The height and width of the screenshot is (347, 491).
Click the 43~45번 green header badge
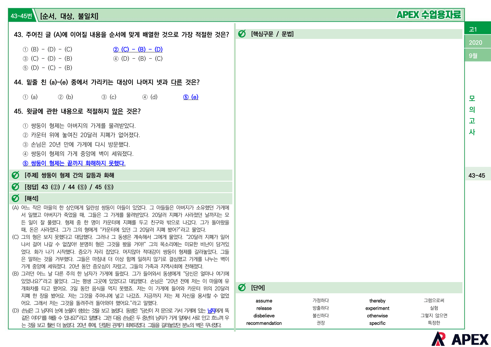pos(22,16)
